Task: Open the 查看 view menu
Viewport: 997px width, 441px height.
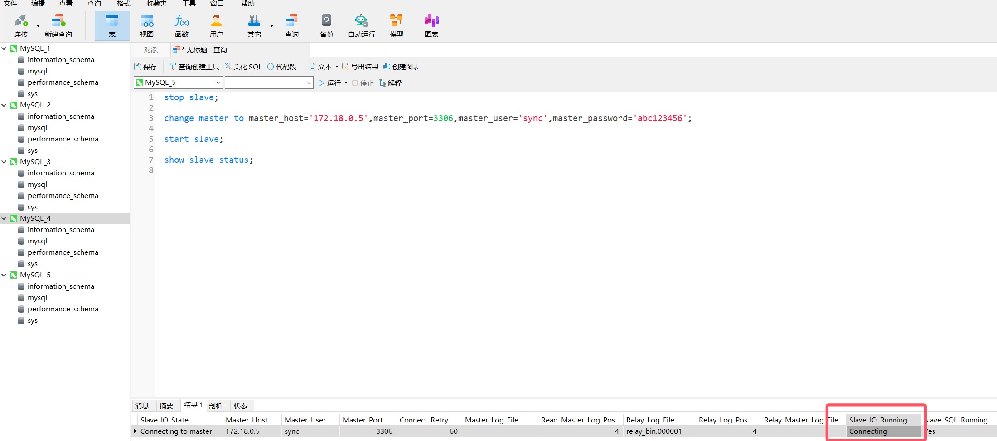Action: tap(66, 4)
